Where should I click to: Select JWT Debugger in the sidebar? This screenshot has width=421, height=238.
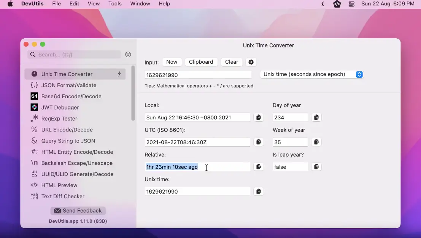point(75,108)
